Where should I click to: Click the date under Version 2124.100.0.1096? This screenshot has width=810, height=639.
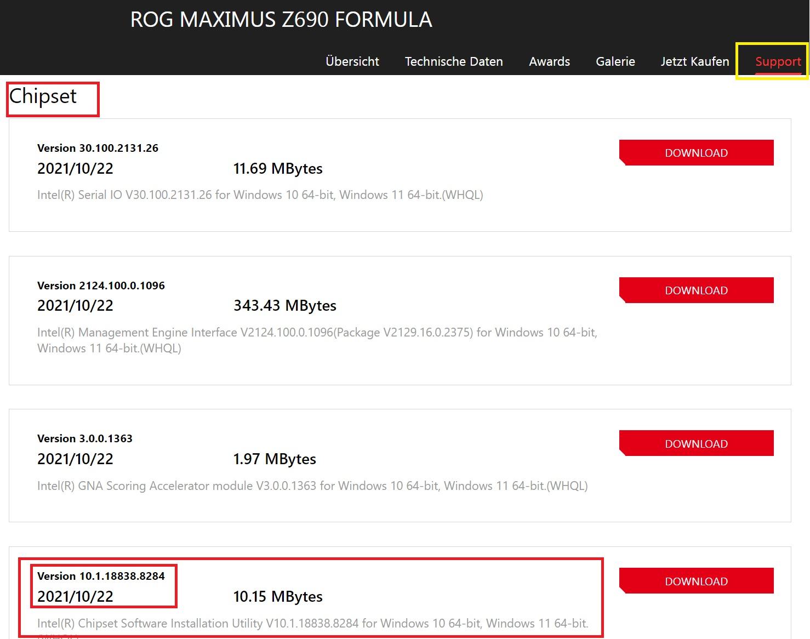tap(75, 306)
